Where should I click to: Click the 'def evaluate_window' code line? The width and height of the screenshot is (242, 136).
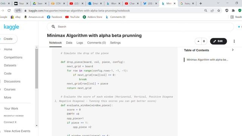click(x=87, y=105)
